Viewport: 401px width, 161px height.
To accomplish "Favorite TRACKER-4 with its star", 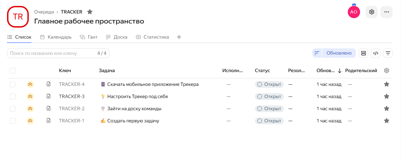I will coord(387,84).
